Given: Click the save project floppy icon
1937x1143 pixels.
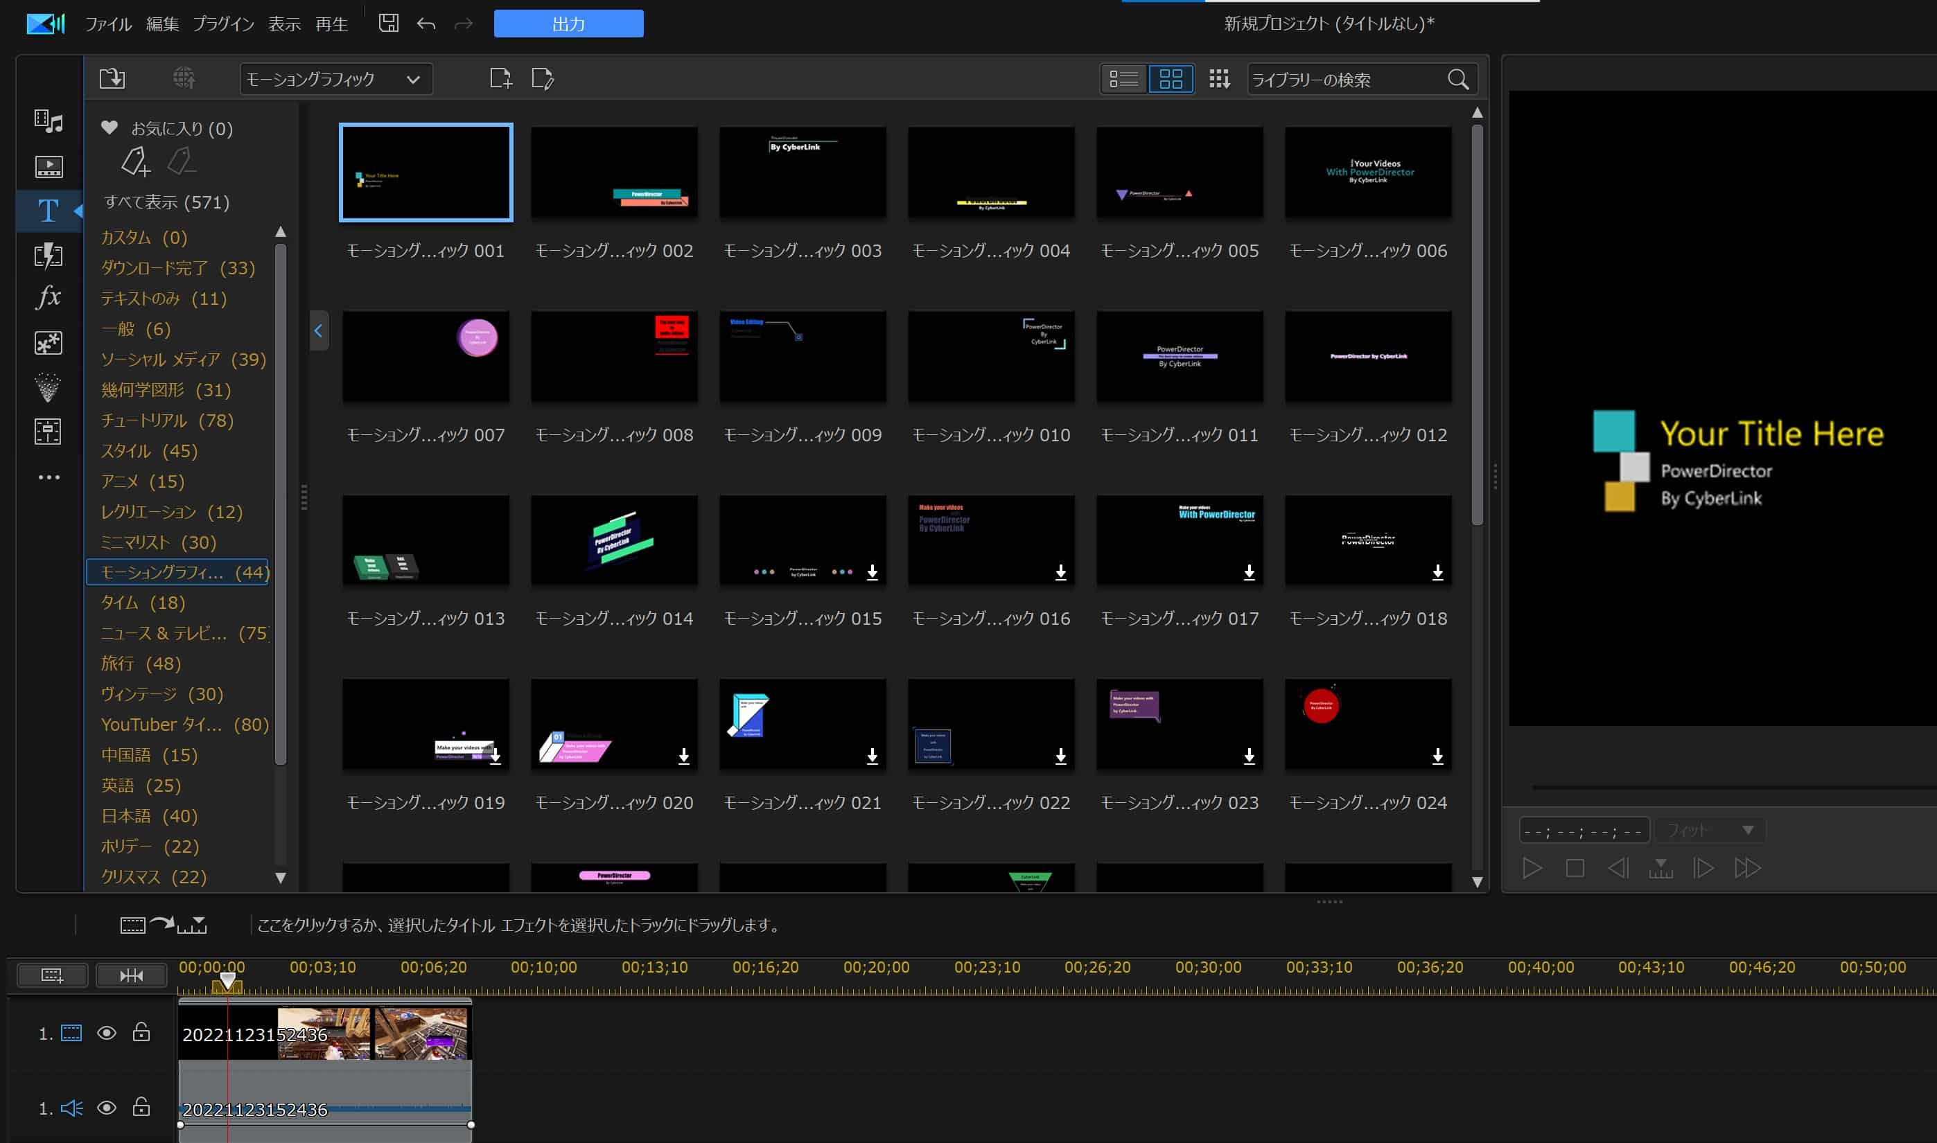Looking at the screenshot, I should (388, 24).
